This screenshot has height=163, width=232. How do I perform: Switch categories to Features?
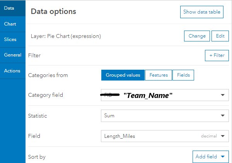coord(159,75)
